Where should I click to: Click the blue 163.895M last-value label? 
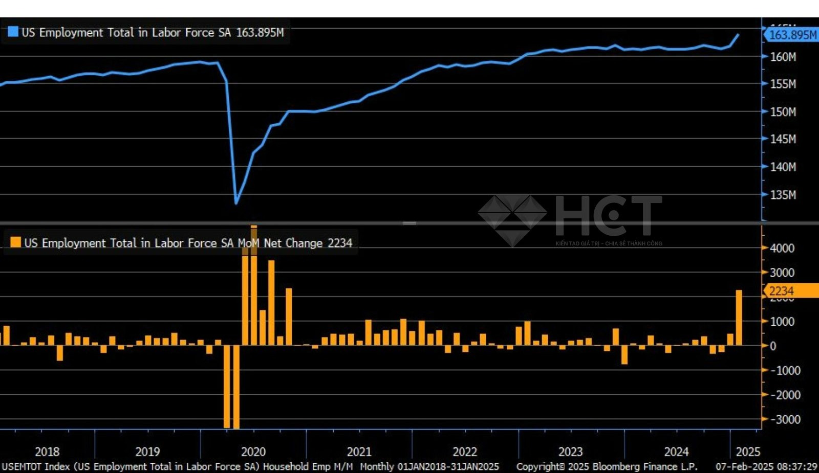(791, 35)
